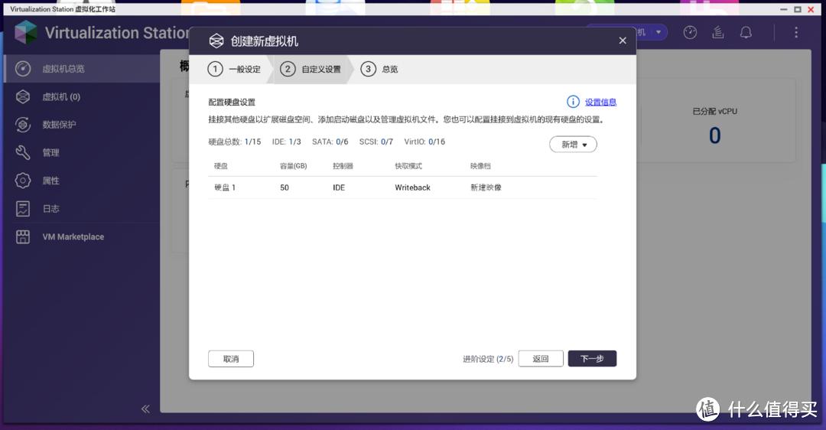Open the Data Protection sidebar item

82,125
